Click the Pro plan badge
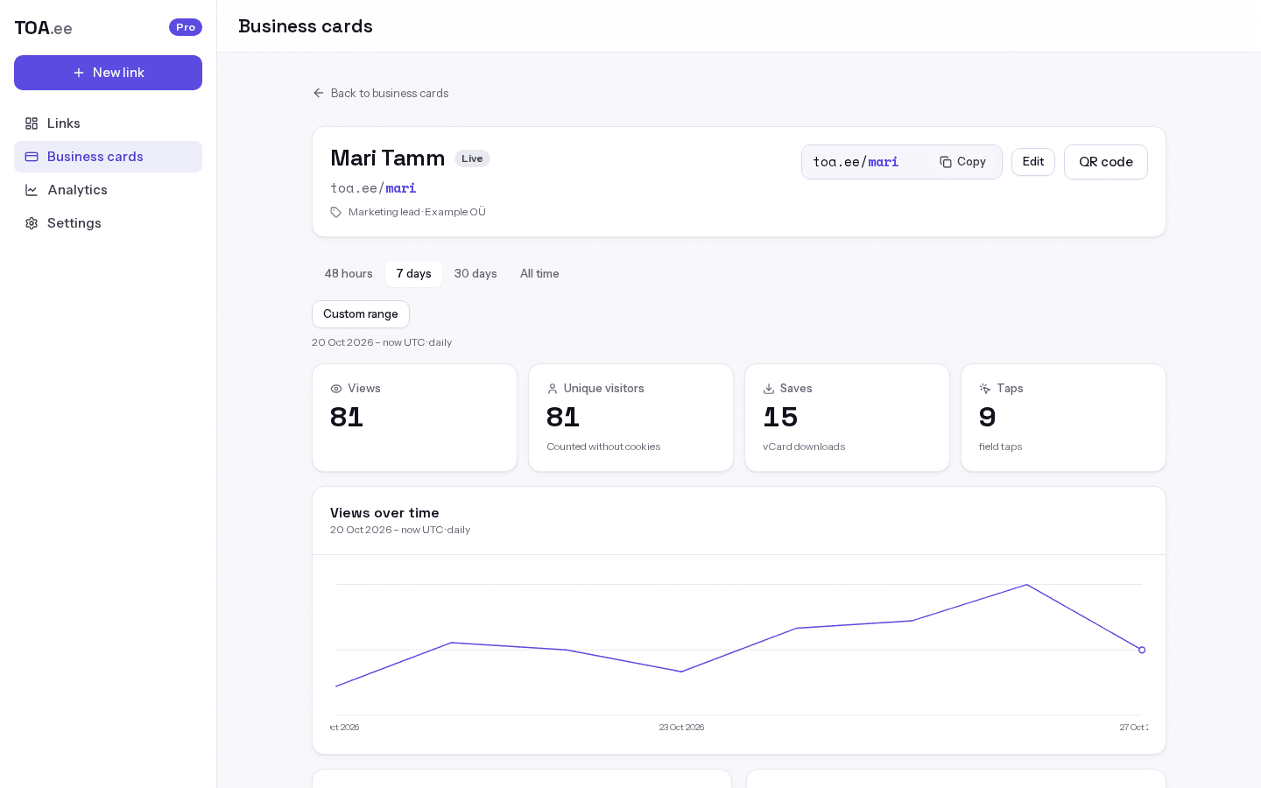This screenshot has height=788, width=1261. click(186, 27)
